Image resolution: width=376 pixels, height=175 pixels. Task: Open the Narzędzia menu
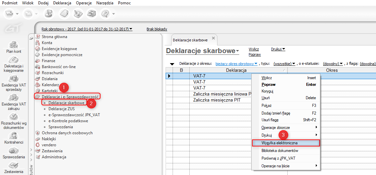[105, 3]
